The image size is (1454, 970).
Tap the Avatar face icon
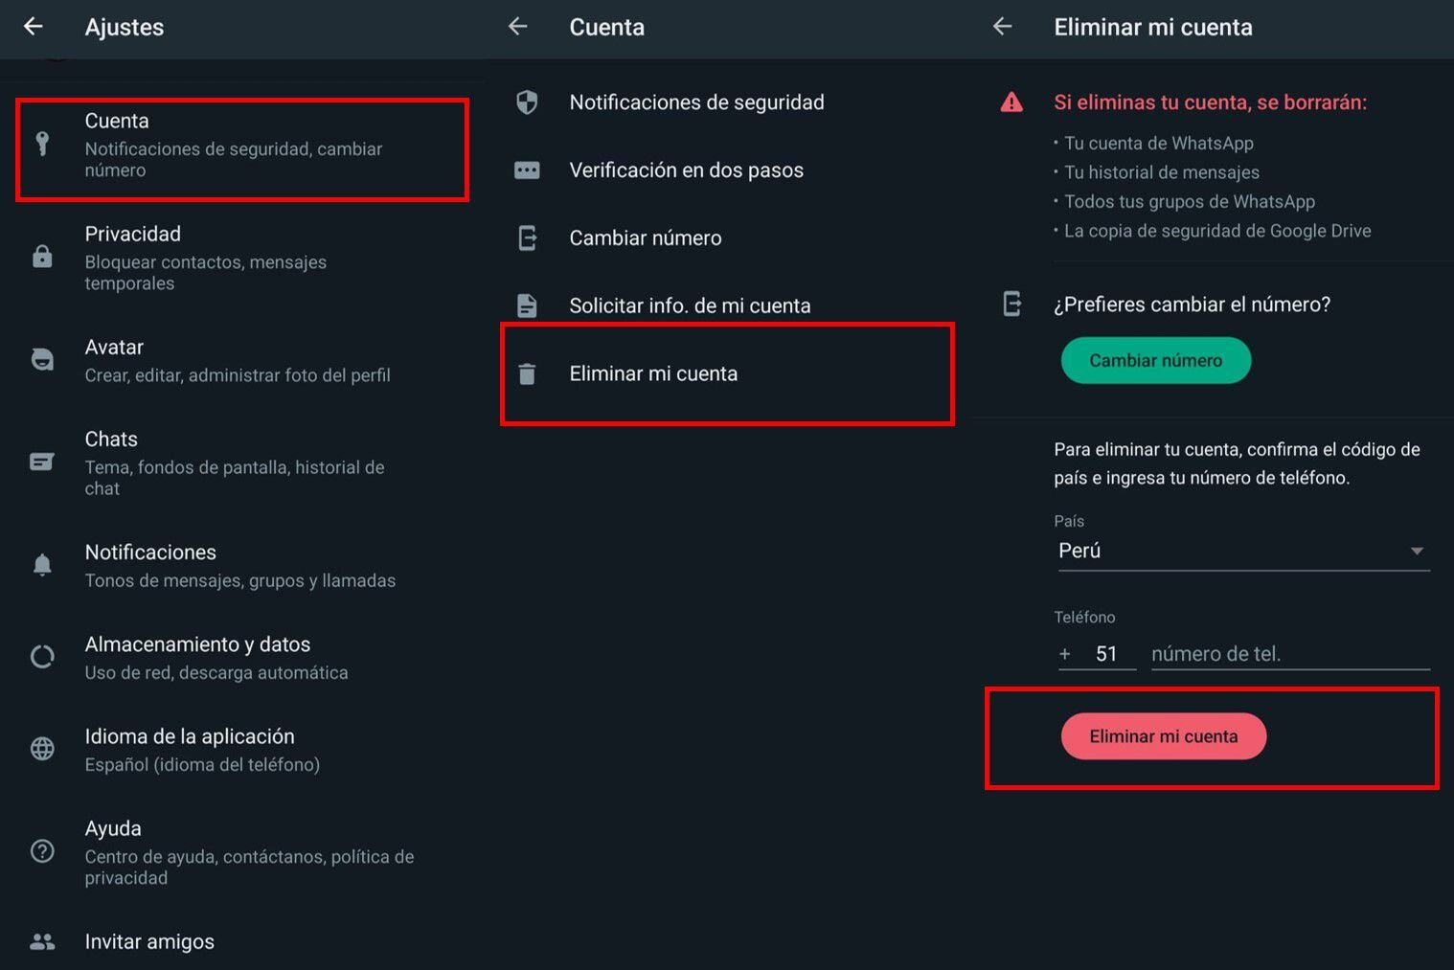42,360
